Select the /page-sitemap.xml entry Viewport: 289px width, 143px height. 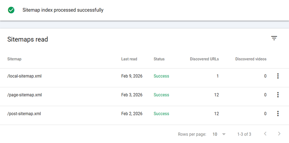24,95
